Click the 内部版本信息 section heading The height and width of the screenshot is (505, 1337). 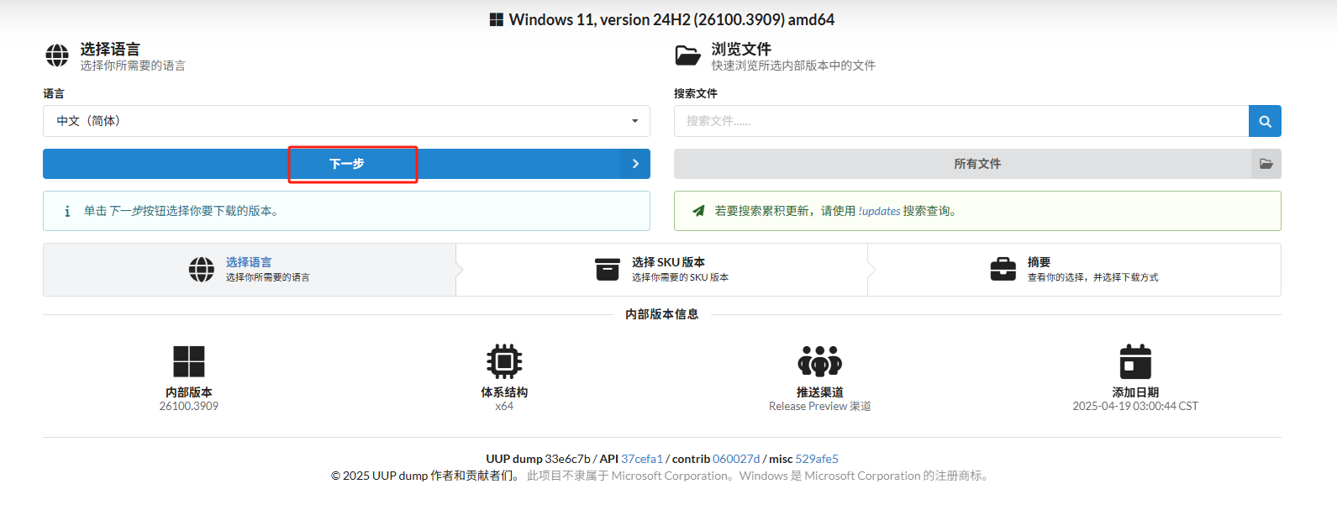pyautogui.click(x=662, y=314)
